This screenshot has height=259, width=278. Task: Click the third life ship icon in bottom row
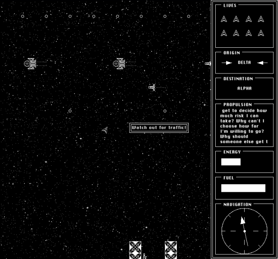249,33
